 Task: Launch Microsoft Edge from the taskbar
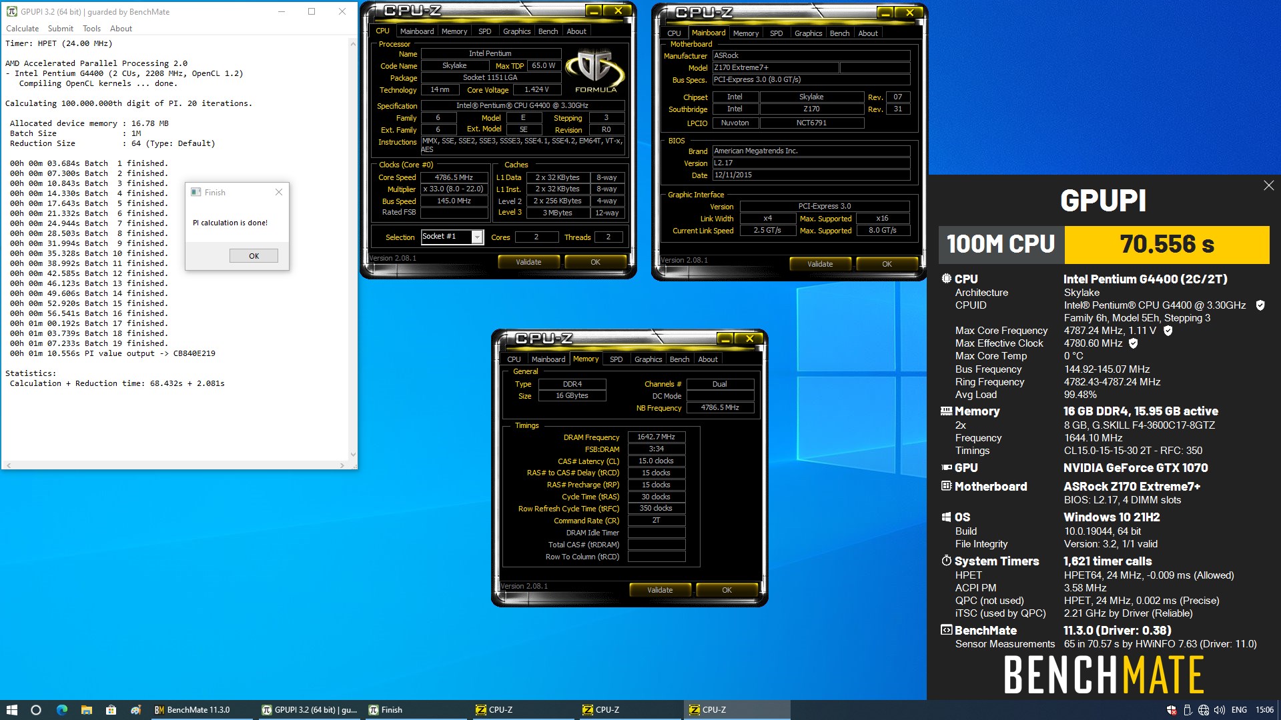pyautogui.click(x=62, y=710)
